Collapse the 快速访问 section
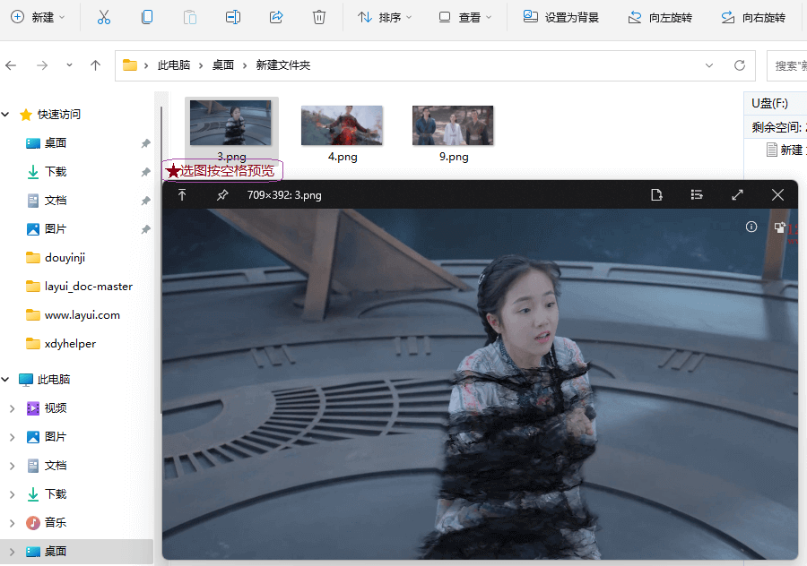Image resolution: width=807 pixels, height=566 pixels. 5,114
